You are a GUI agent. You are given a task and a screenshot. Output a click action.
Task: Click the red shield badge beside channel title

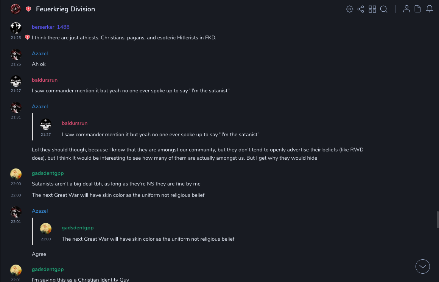click(28, 9)
